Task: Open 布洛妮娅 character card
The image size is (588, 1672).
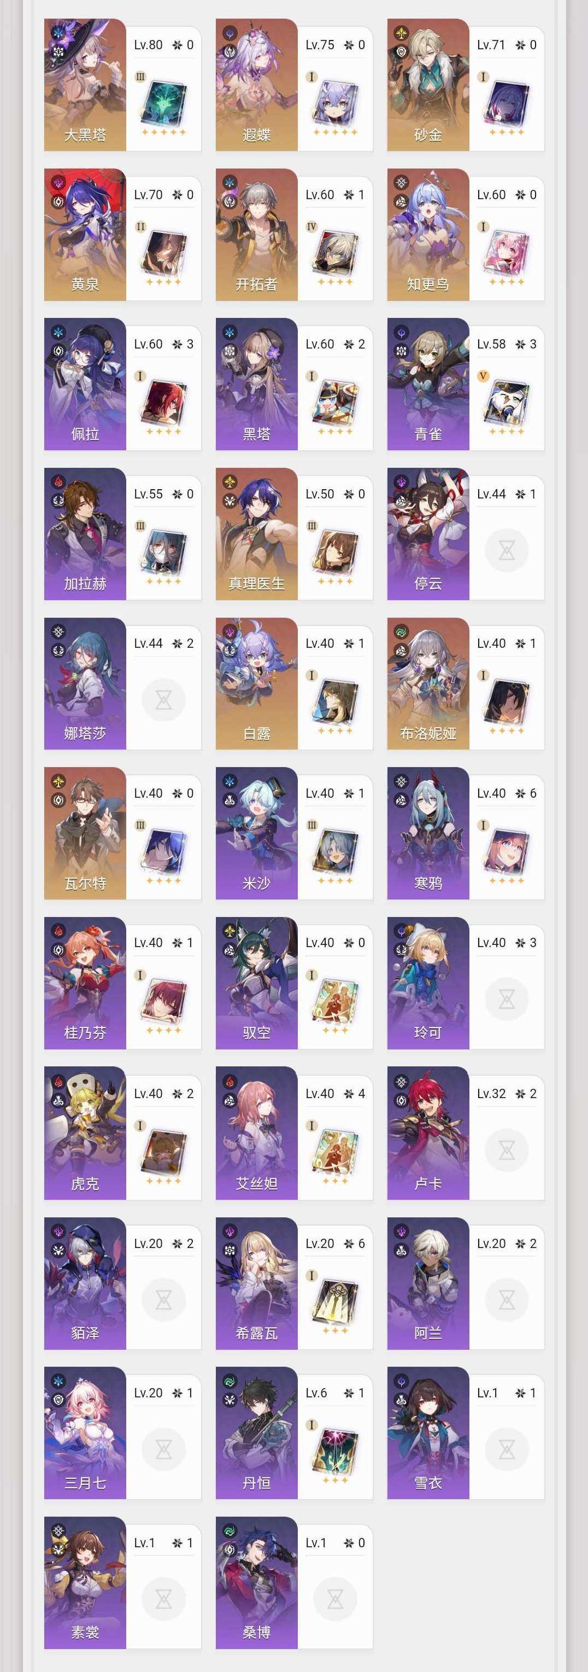Action: (466, 683)
